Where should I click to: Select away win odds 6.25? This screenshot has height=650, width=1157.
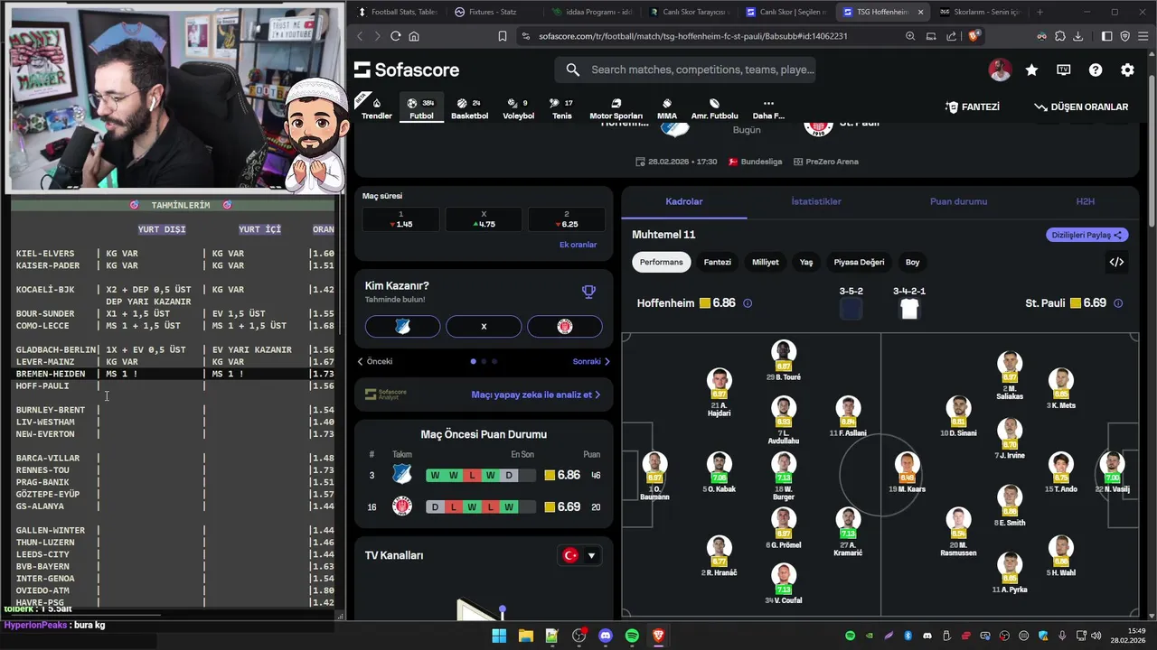click(x=567, y=219)
